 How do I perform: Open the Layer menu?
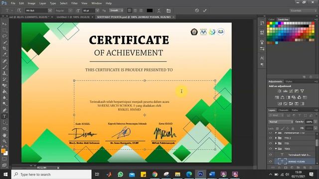[42, 3]
